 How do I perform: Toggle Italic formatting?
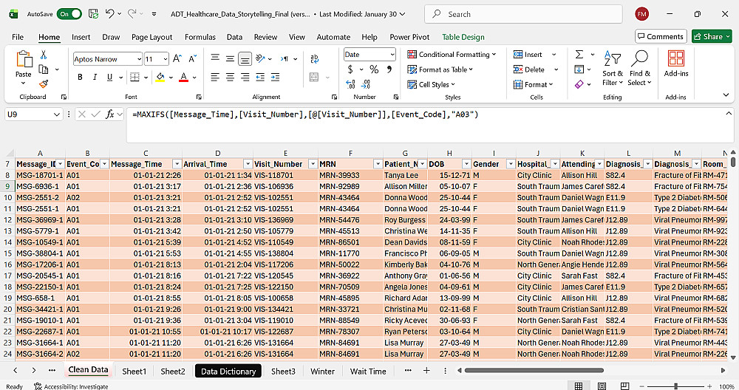click(x=96, y=78)
